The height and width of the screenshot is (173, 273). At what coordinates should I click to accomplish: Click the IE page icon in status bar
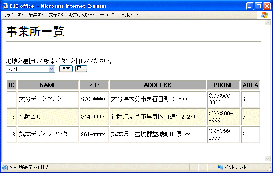(x=5, y=168)
